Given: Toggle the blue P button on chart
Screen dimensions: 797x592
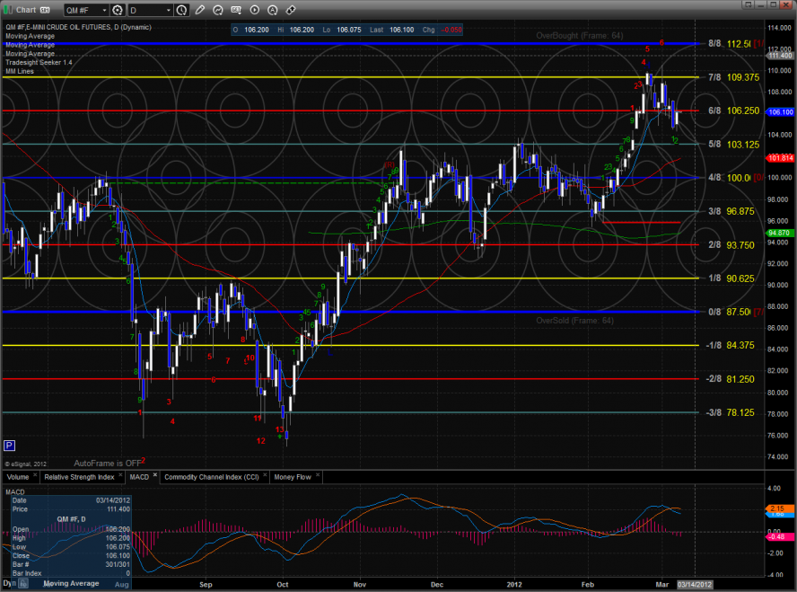Looking at the screenshot, I should (x=9, y=445).
